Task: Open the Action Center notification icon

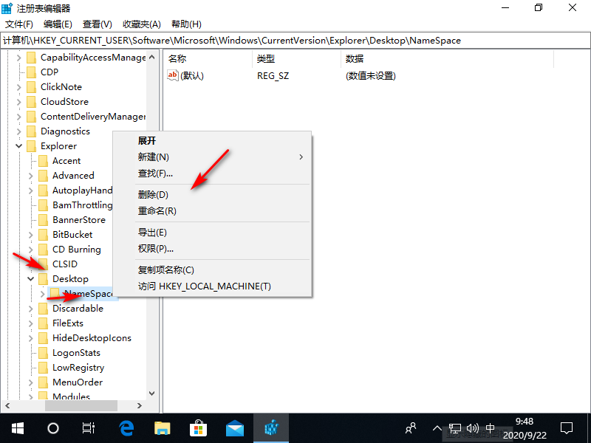Action: click(x=566, y=428)
